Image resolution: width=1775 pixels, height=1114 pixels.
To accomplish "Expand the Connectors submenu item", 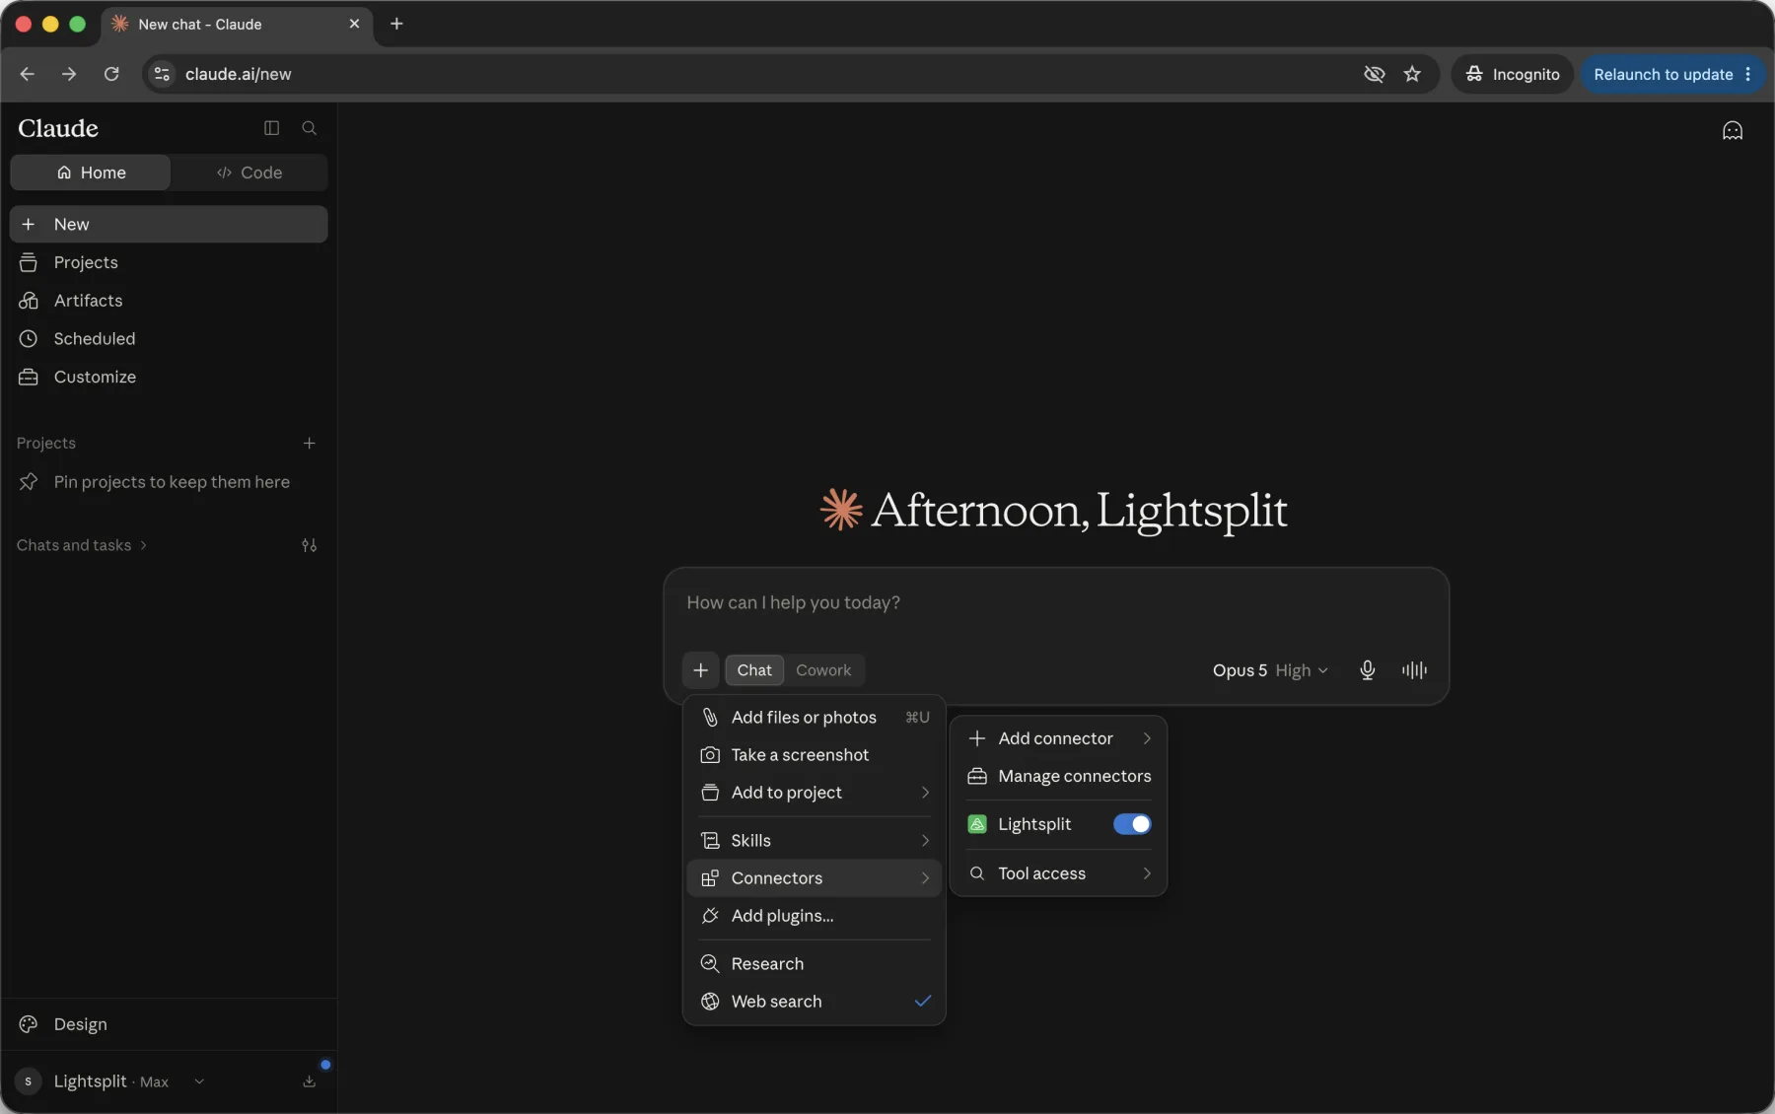I will tap(814, 878).
